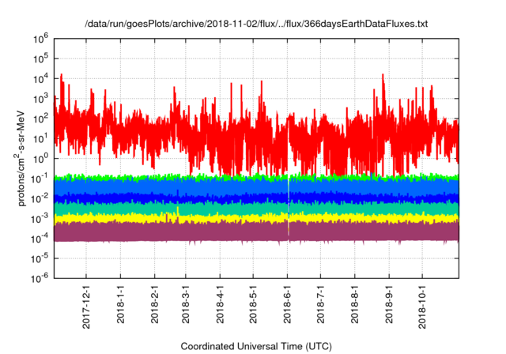Click the y-axis tick label 10^0
Image resolution: width=506 pixels, height=354 pixels.
point(40,159)
